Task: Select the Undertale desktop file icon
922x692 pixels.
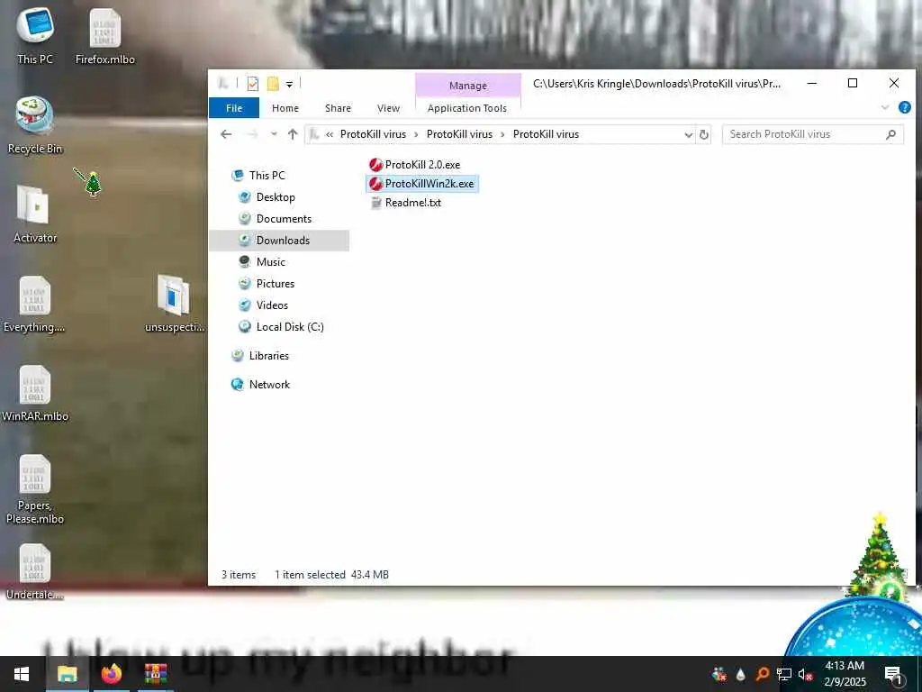Action: click(35, 572)
